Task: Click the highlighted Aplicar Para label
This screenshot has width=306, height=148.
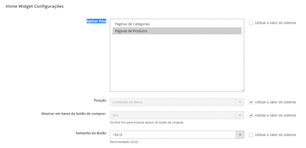Action: click(97, 21)
